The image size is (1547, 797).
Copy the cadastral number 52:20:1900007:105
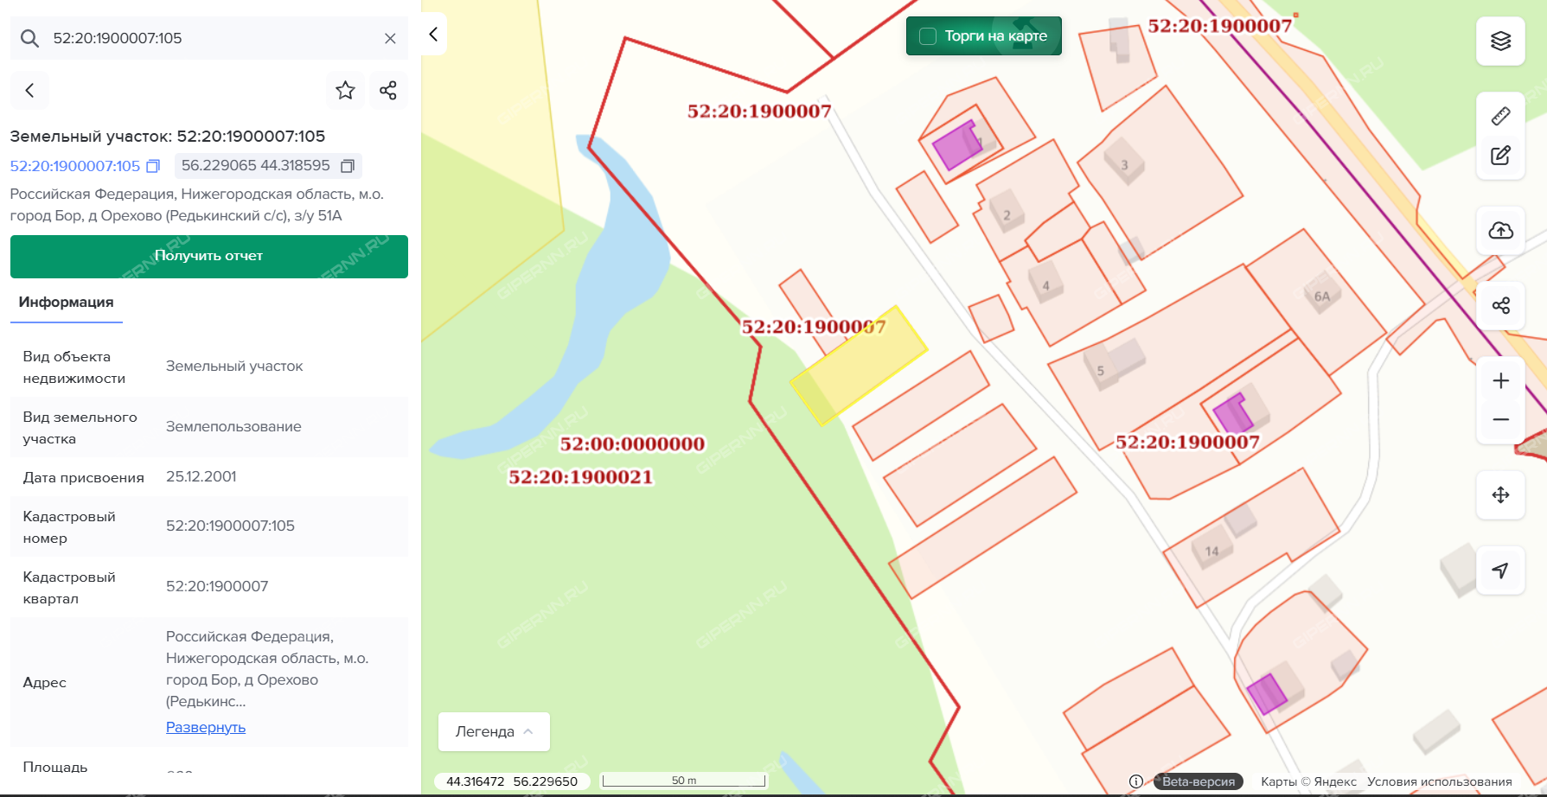point(153,166)
